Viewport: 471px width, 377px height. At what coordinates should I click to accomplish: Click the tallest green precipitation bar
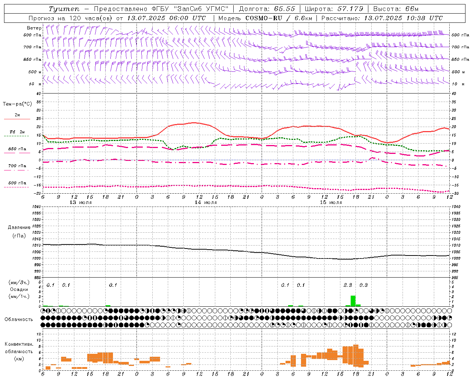pyautogui.click(x=353, y=301)
